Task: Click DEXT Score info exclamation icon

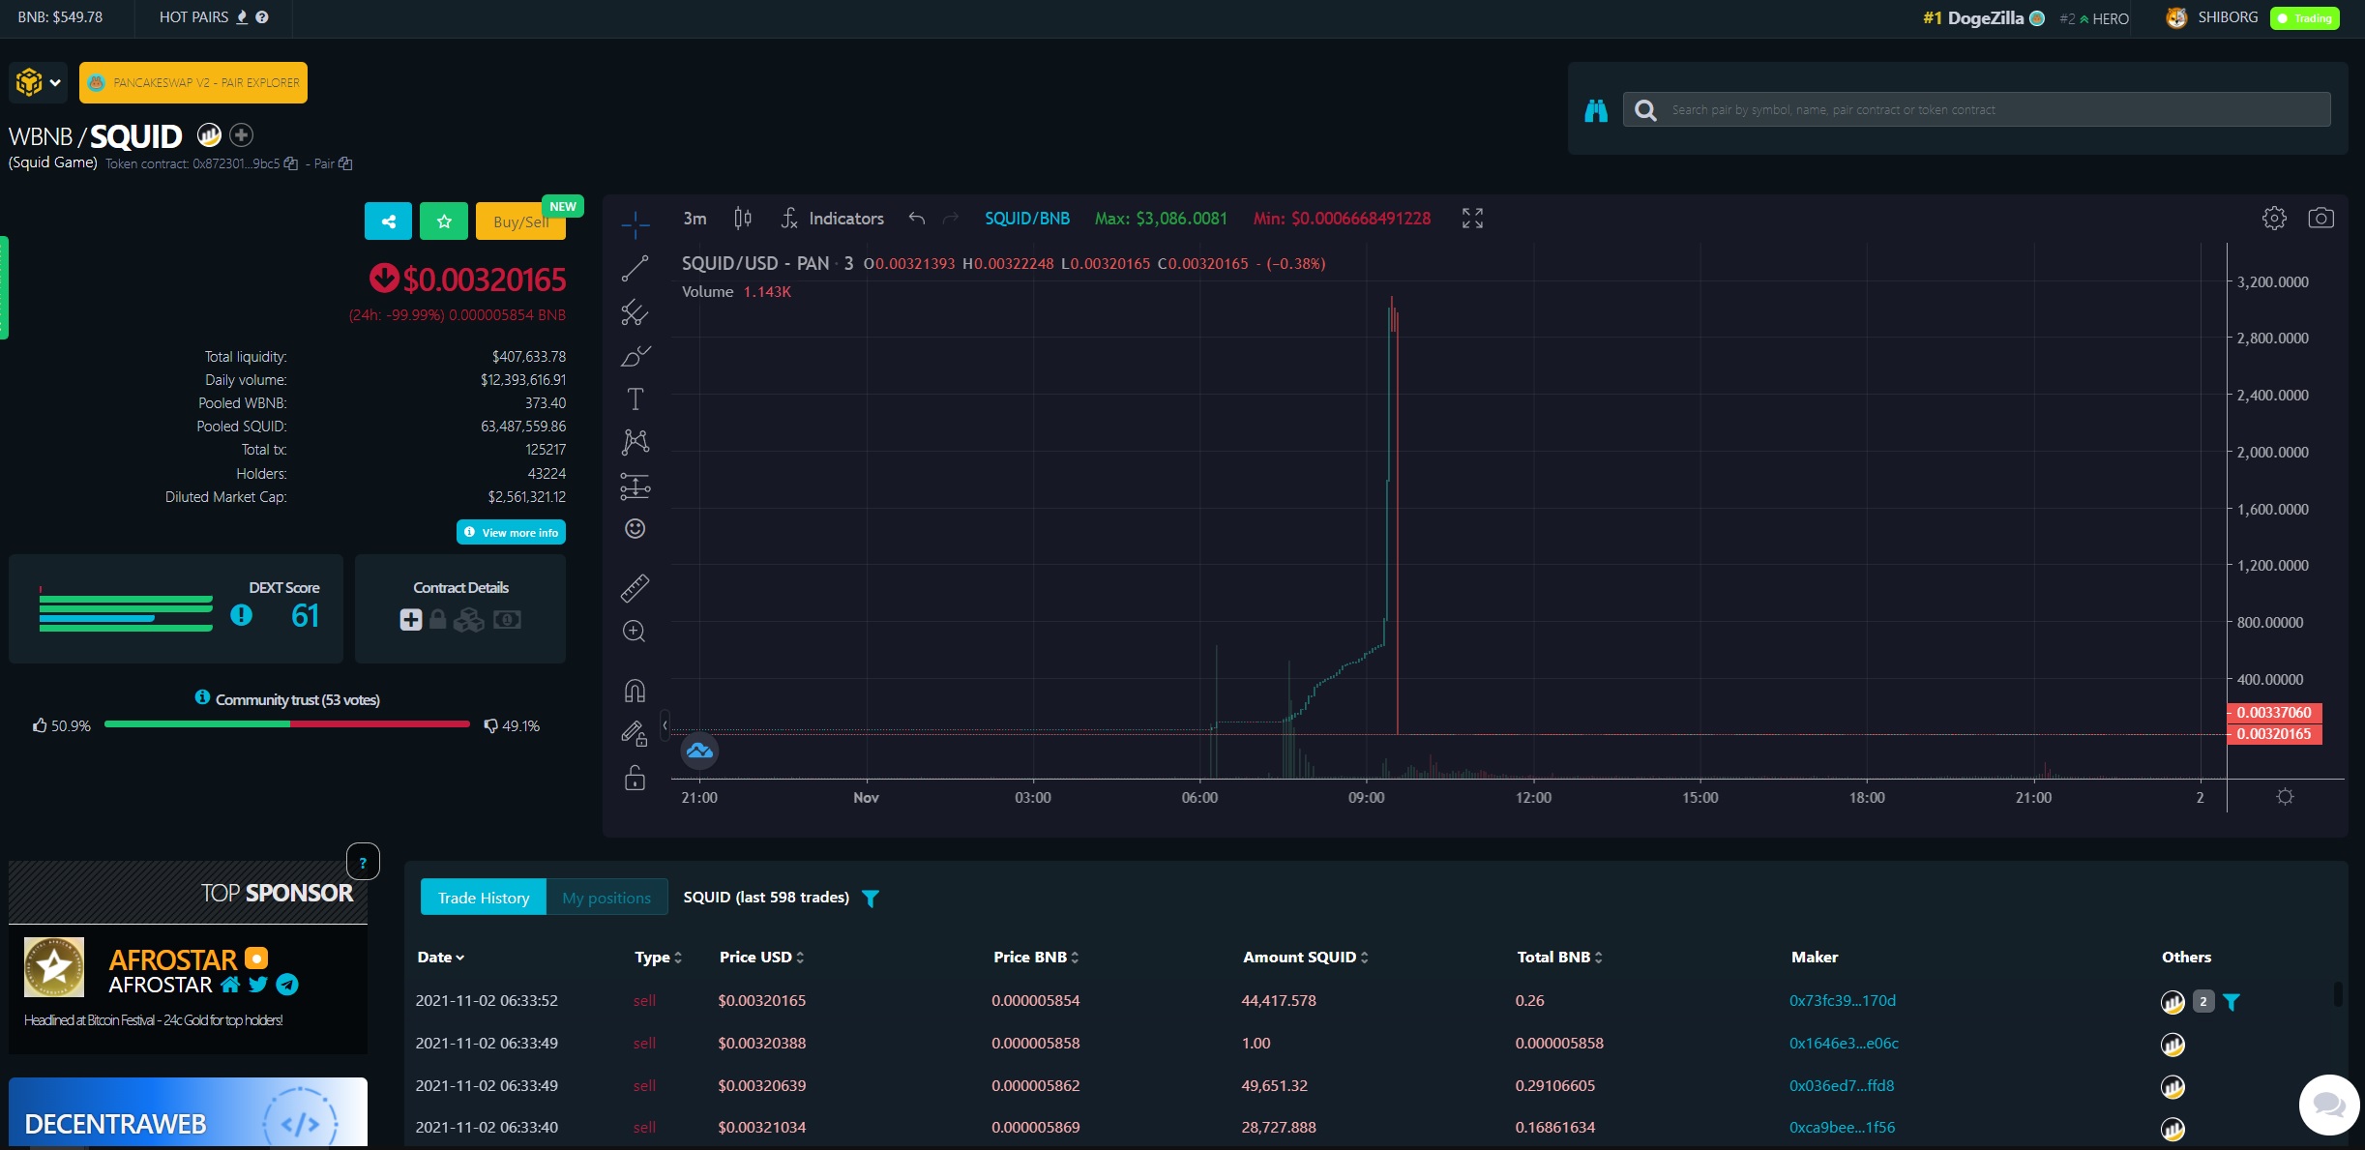Action: coord(241,615)
